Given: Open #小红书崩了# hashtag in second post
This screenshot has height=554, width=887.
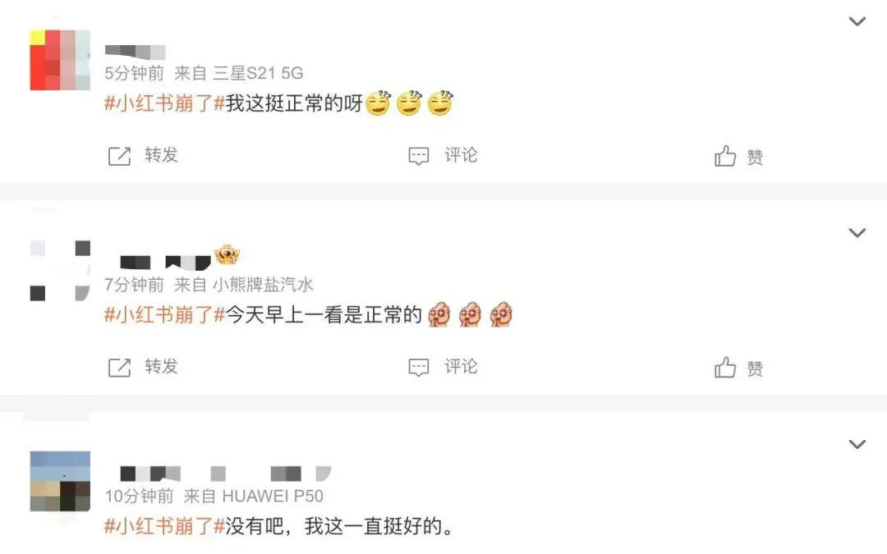Looking at the screenshot, I should click(x=164, y=315).
